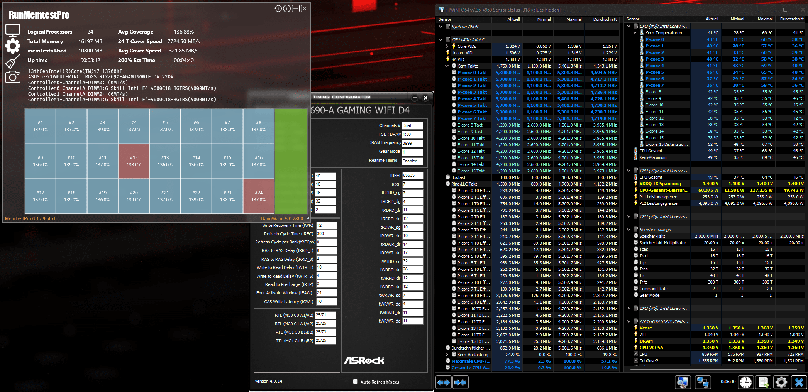Start HWiNFO logging with the sheet-plus icon
The image size is (808, 392).
pyautogui.click(x=764, y=382)
